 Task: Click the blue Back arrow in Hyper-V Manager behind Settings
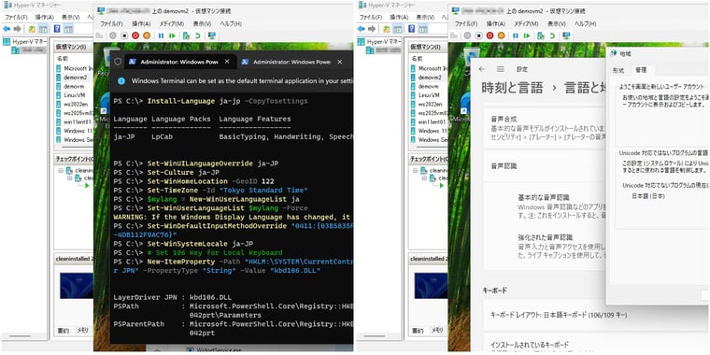[362, 29]
